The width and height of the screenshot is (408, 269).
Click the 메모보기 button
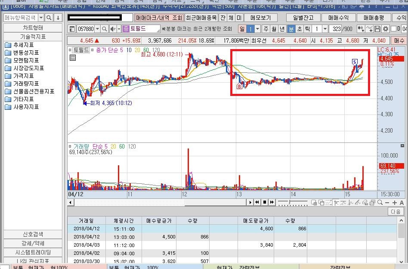[x=261, y=18]
